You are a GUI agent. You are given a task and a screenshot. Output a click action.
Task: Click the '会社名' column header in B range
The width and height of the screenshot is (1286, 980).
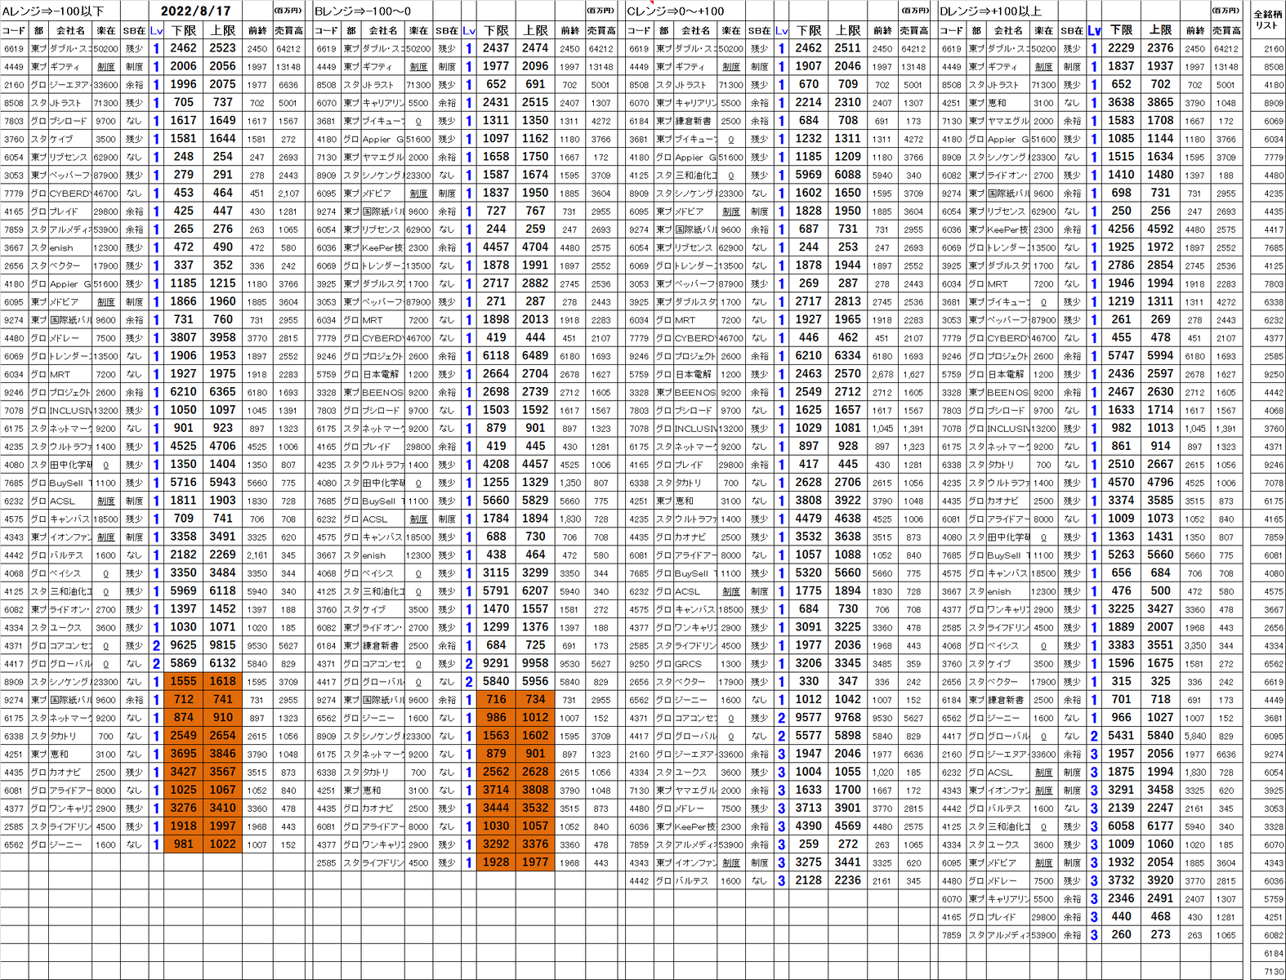coord(382,30)
